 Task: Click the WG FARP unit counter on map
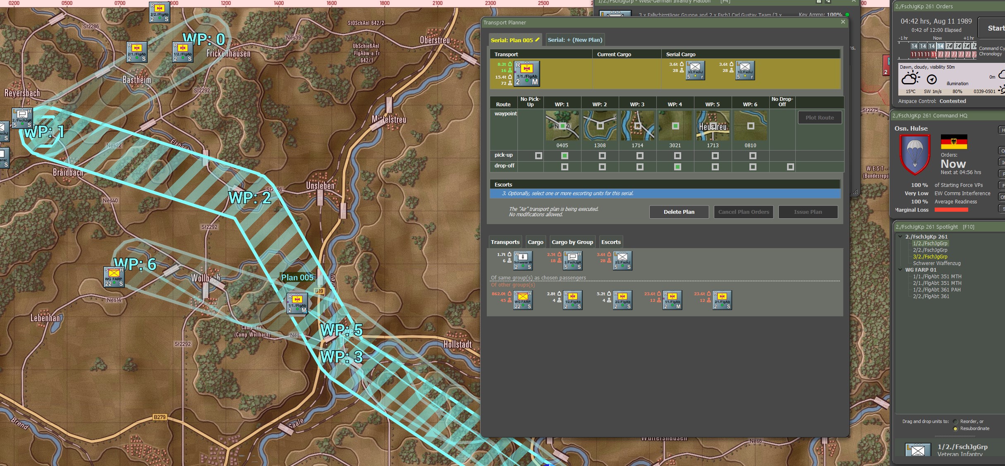coord(114,277)
